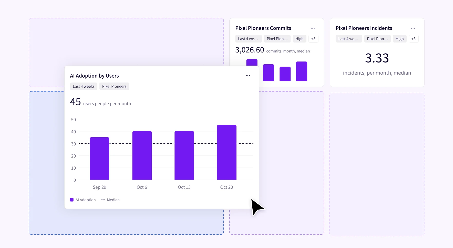Toggle the High severity filter on Incidents widget

[x=399, y=39]
